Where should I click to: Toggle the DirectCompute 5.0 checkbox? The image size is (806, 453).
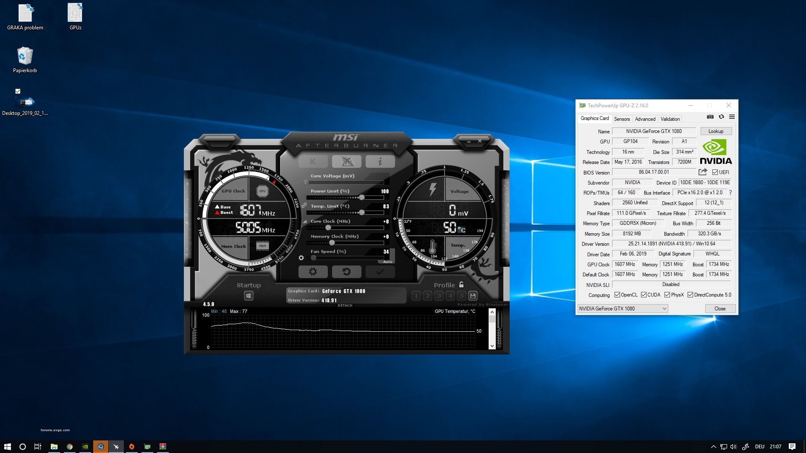pyautogui.click(x=690, y=295)
